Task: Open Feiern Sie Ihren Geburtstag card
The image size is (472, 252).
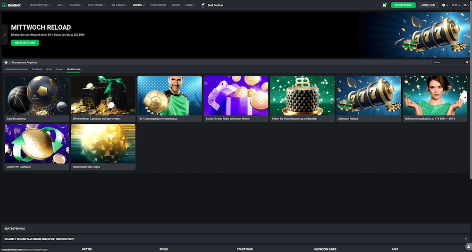Action: coord(302,99)
